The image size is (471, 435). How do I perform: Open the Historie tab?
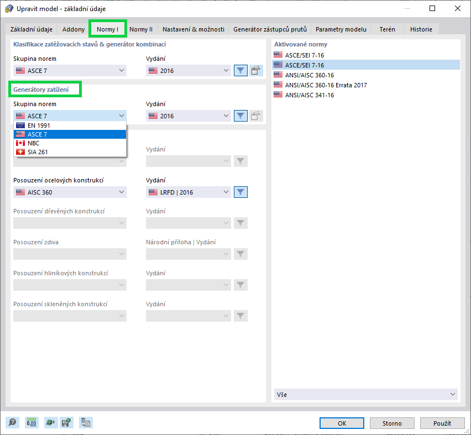[421, 29]
